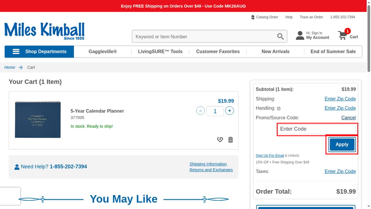Click the Miles Kimball logo
This screenshot has width=371, height=209.
pyautogui.click(x=44, y=31)
